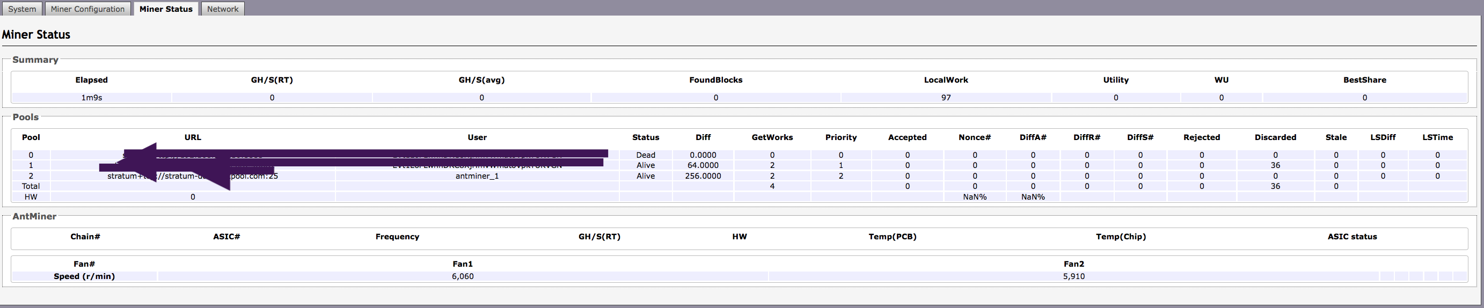Click the 64.0000 Diff value

click(x=703, y=165)
